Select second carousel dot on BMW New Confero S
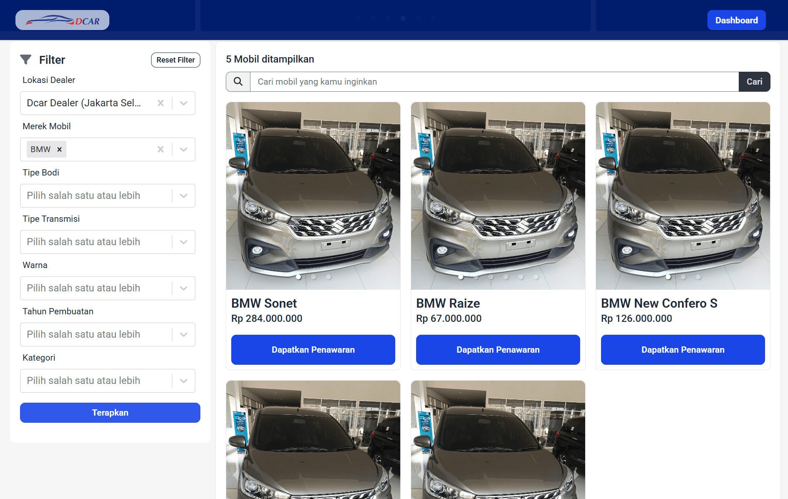This screenshot has height=499, width=788. coord(683,277)
